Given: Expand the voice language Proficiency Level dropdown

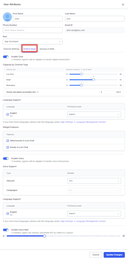Looking at the screenshot, I should tap(94, 213).
